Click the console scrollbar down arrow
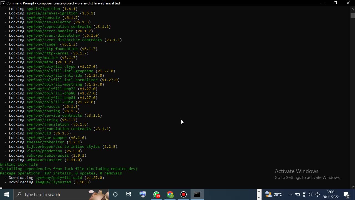This screenshot has height=200, width=355. pyautogui.click(x=353, y=187)
